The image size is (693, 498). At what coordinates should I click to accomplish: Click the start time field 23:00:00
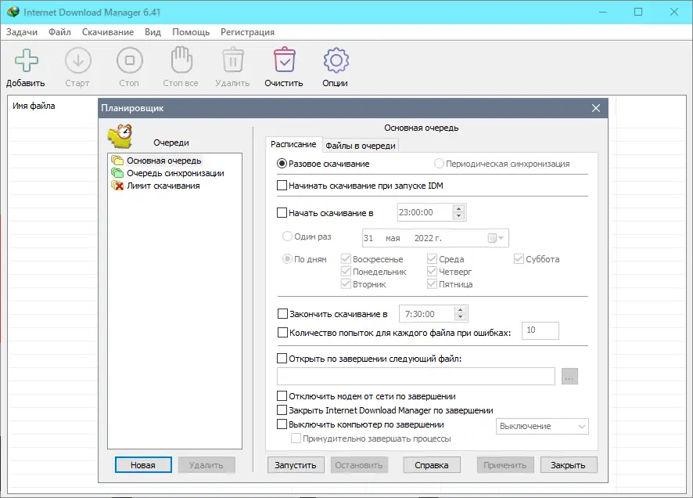[425, 212]
